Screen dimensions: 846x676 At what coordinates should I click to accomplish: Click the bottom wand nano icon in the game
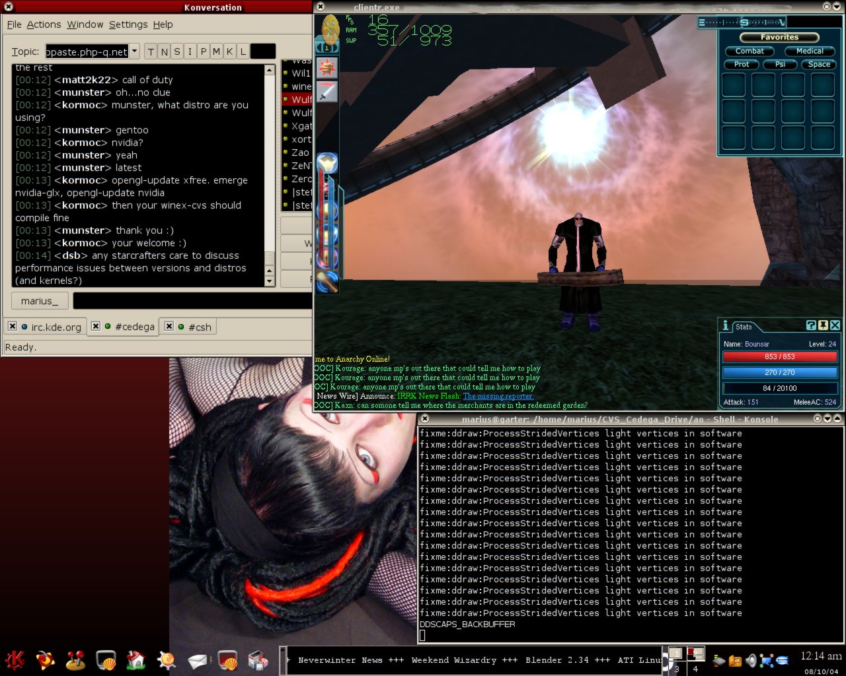pos(327,282)
